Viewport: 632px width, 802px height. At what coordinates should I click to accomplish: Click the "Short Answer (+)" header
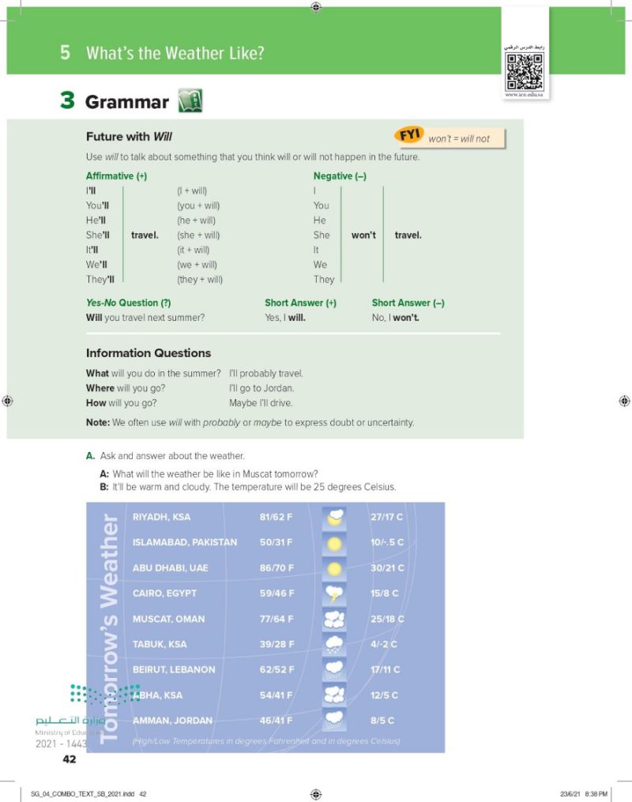(301, 303)
